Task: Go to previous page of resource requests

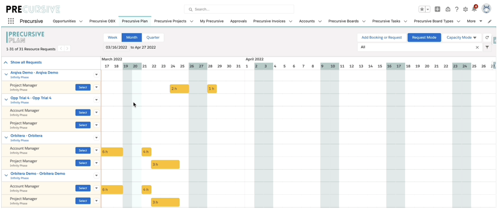Action: (61, 49)
